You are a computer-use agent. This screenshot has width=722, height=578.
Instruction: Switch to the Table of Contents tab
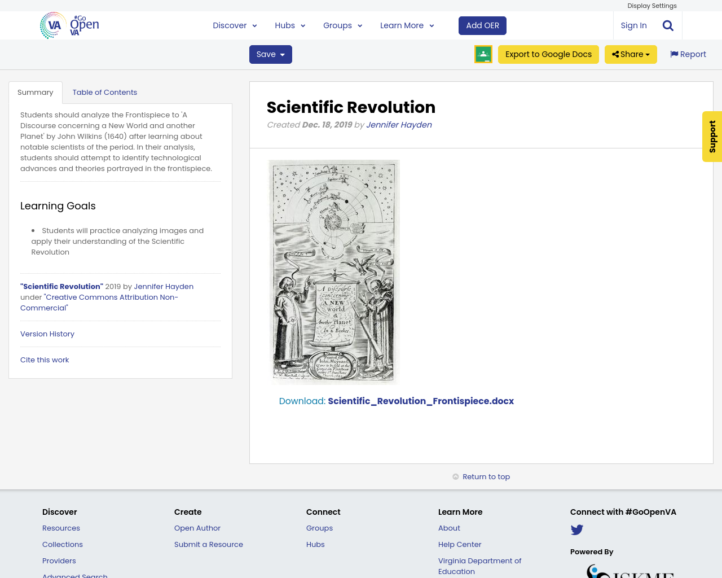105,92
